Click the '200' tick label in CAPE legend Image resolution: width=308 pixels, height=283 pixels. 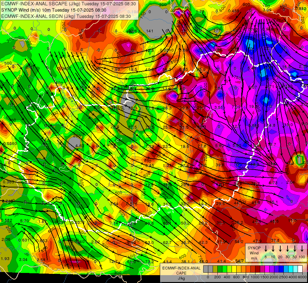217,277
